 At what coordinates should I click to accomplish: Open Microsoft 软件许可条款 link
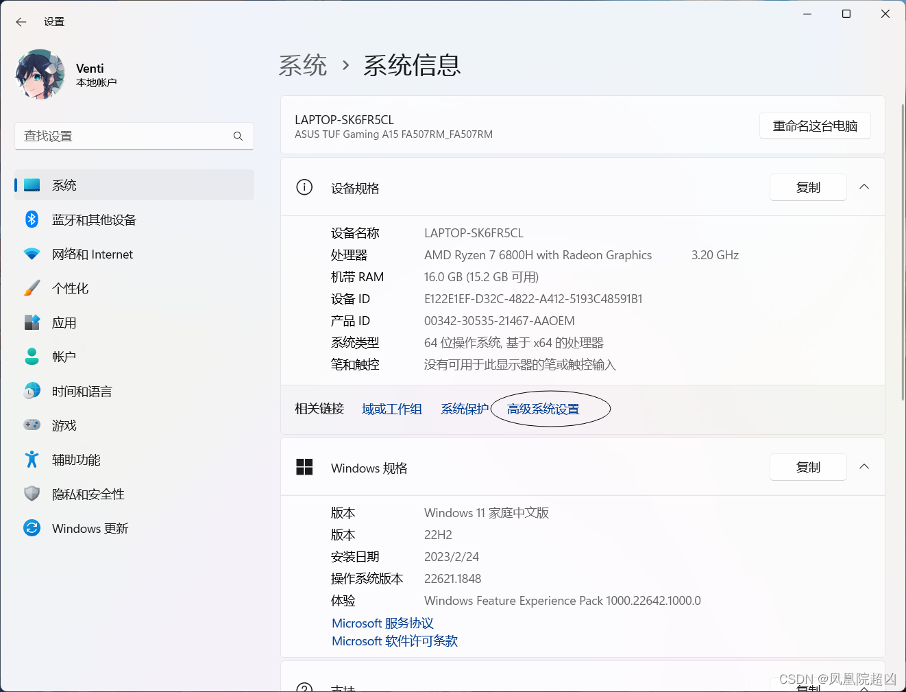pos(395,641)
